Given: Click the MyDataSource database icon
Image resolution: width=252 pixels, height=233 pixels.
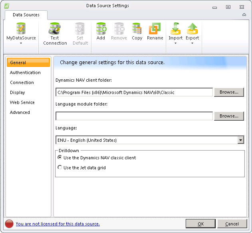Looking at the screenshot, I should click(21, 29).
